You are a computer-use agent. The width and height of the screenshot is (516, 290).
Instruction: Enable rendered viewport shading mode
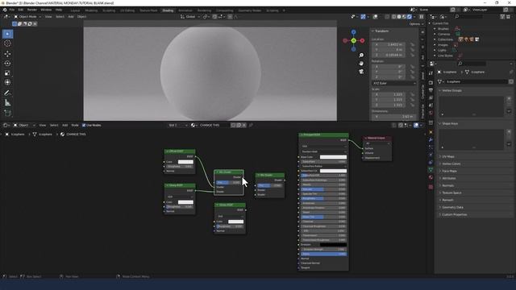[x=410, y=16]
